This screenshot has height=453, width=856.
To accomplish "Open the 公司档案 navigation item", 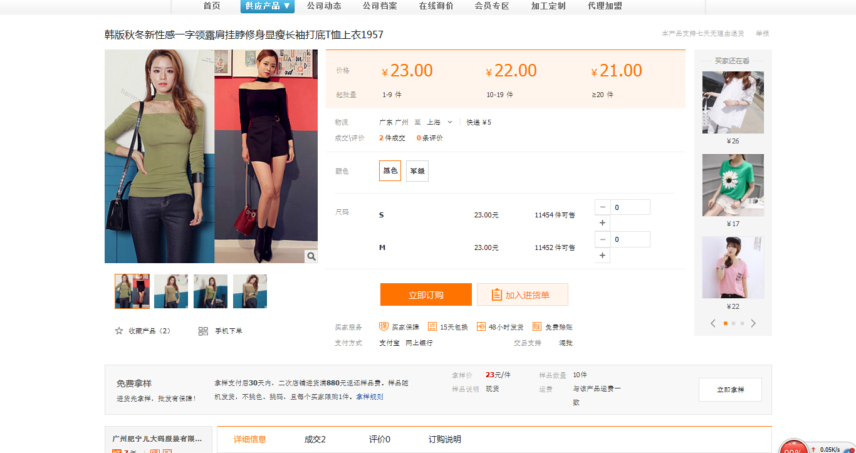I will pos(380,6).
